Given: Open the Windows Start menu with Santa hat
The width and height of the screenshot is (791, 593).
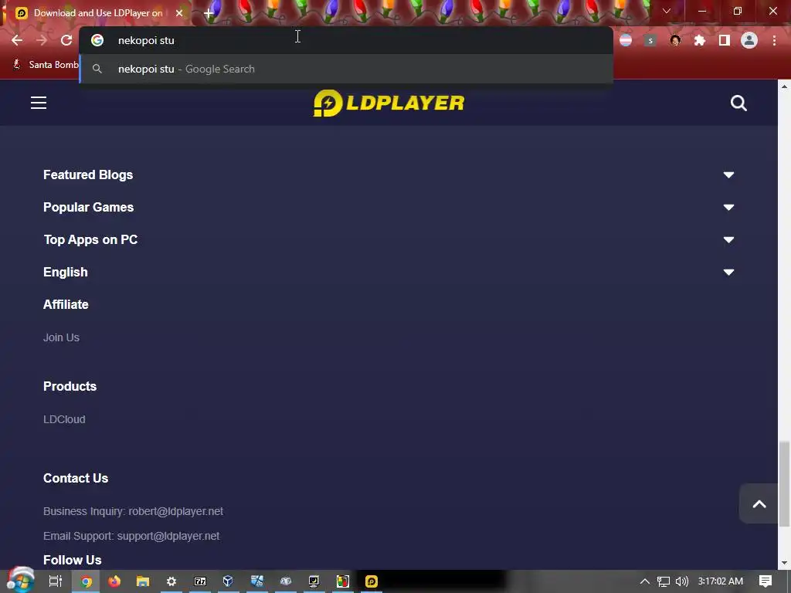Looking at the screenshot, I should pyautogui.click(x=20, y=581).
